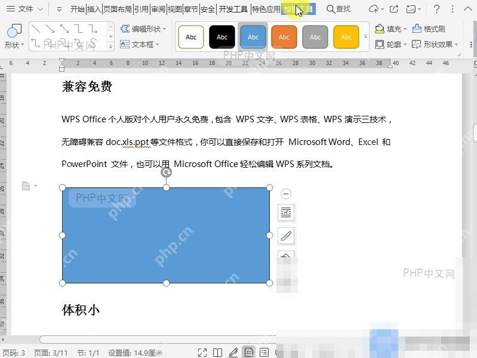The image size is (477, 358).
Task: Open the paragraph layout icon in margin
Action: point(29,186)
